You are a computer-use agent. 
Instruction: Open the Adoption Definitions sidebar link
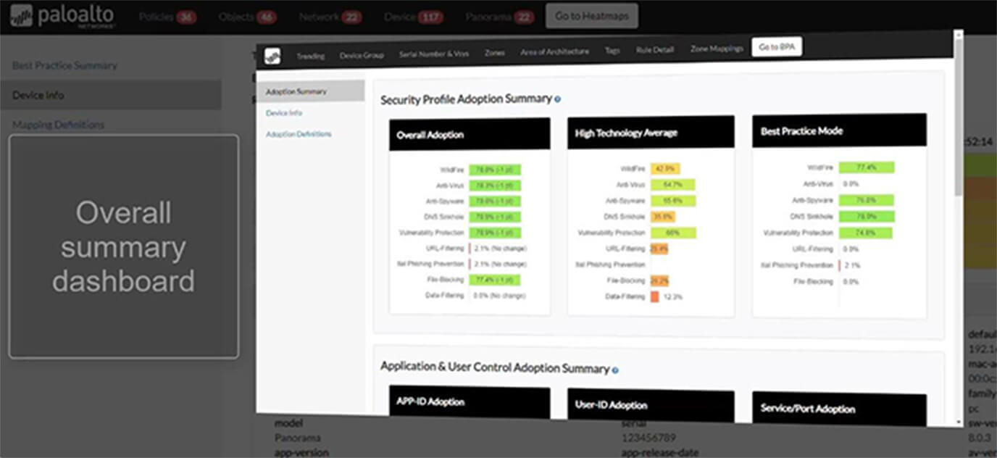299,135
